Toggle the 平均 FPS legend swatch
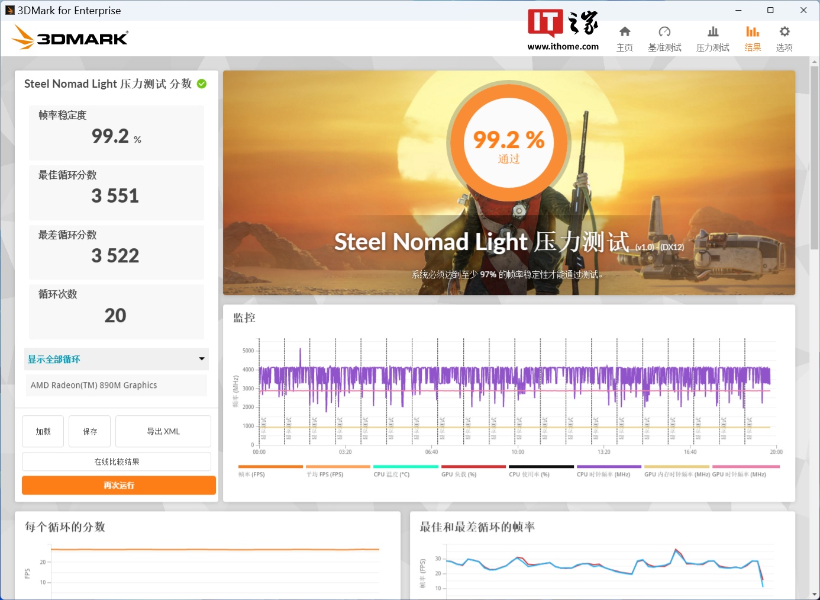 [x=338, y=467]
